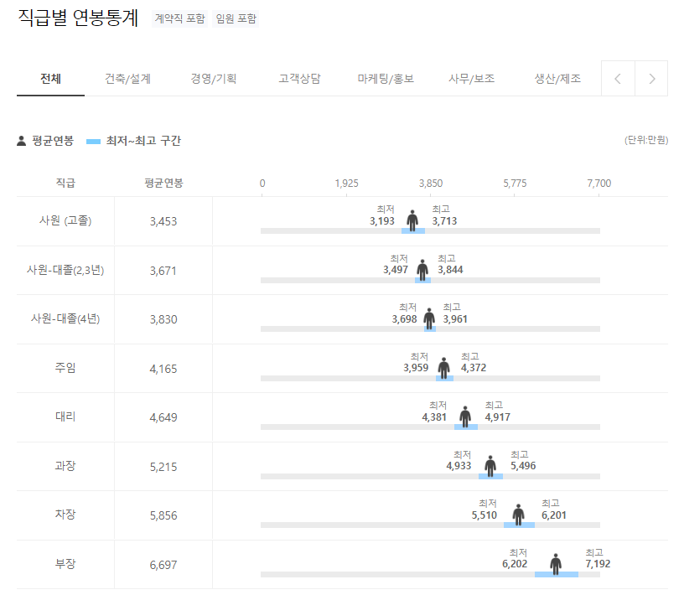This screenshot has width=684, height=595.
Task: Open the 마케팅/홍보 tab
Action: [x=386, y=79]
